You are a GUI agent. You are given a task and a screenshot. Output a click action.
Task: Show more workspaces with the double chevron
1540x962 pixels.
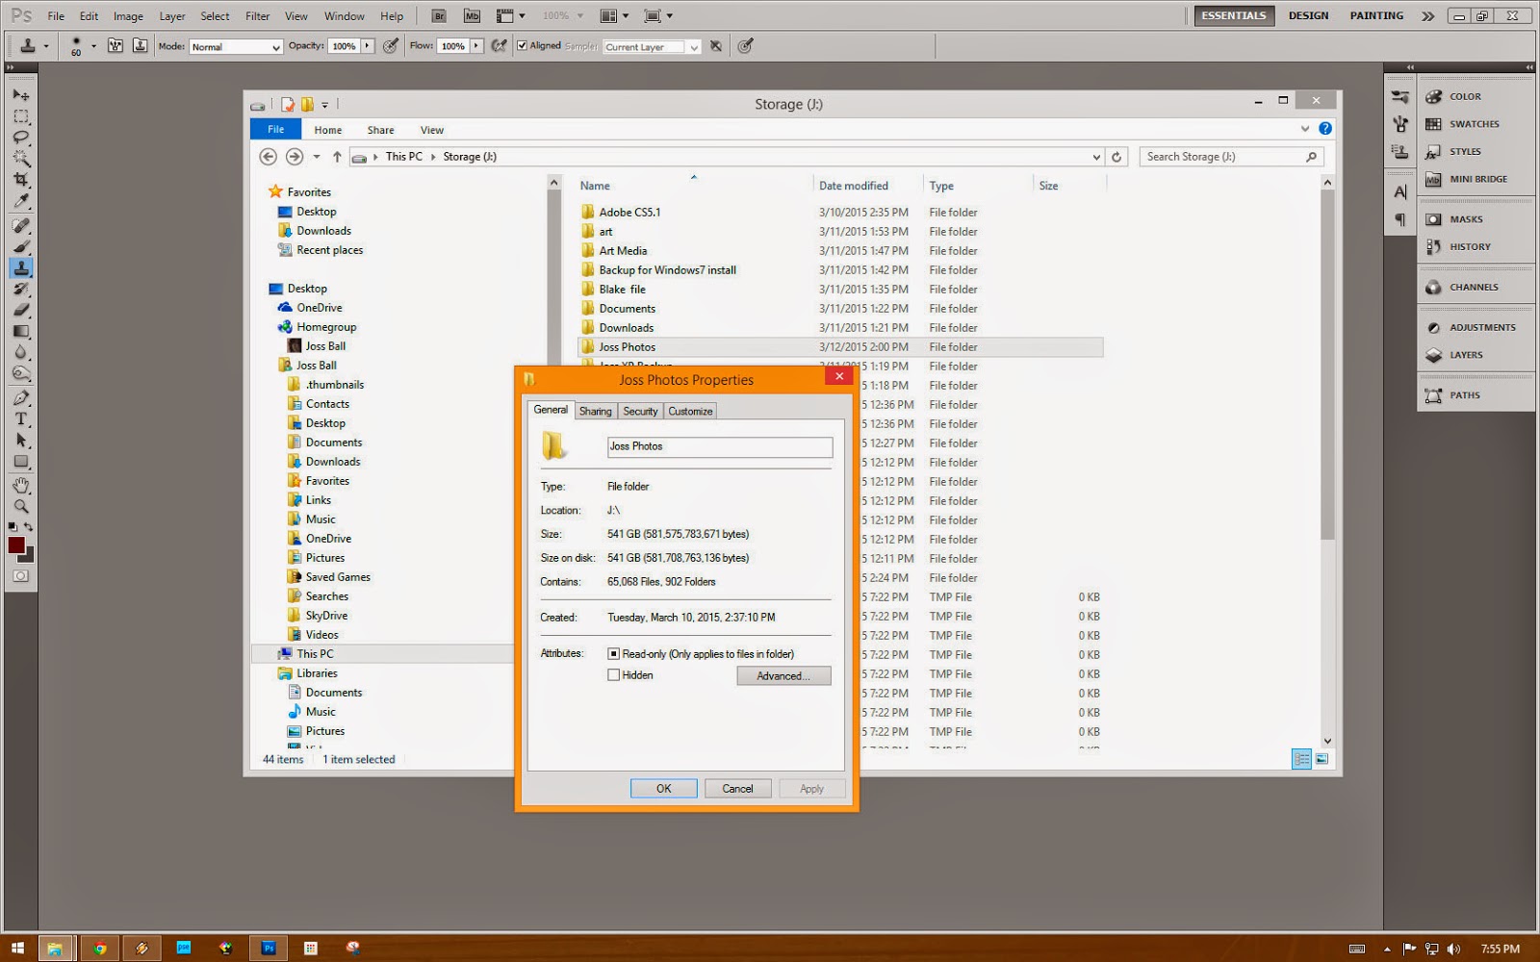click(1427, 16)
